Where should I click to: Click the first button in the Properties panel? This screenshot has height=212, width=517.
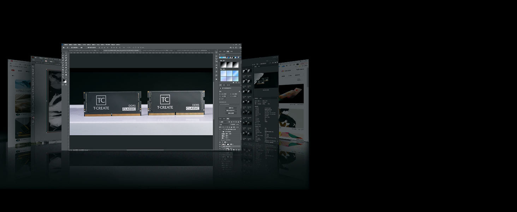tap(231, 108)
